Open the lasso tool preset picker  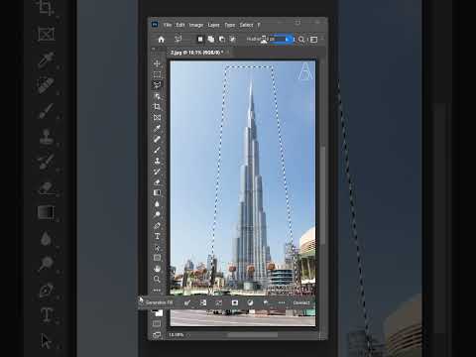pos(178,40)
